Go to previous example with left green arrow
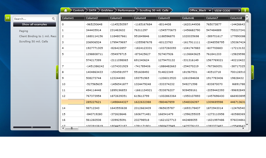266x158 pixels. click(57, 72)
